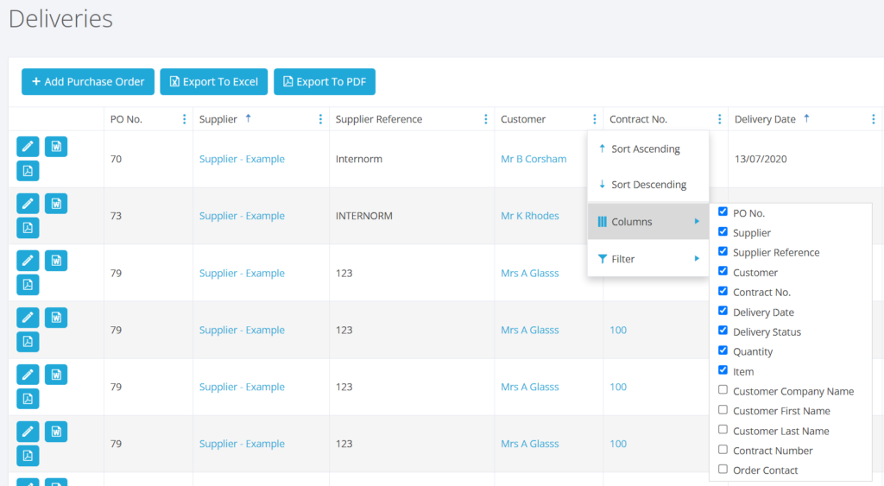This screenshot has width=884, height=486.
Task: Tick the Order Contact column checkbox
Action: click(x=723, y=470)
